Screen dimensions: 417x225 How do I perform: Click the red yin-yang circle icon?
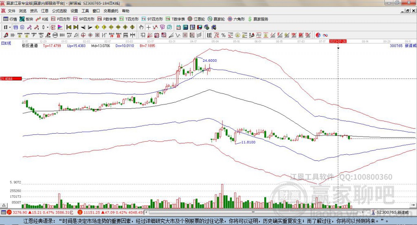(x=318, y=35)
